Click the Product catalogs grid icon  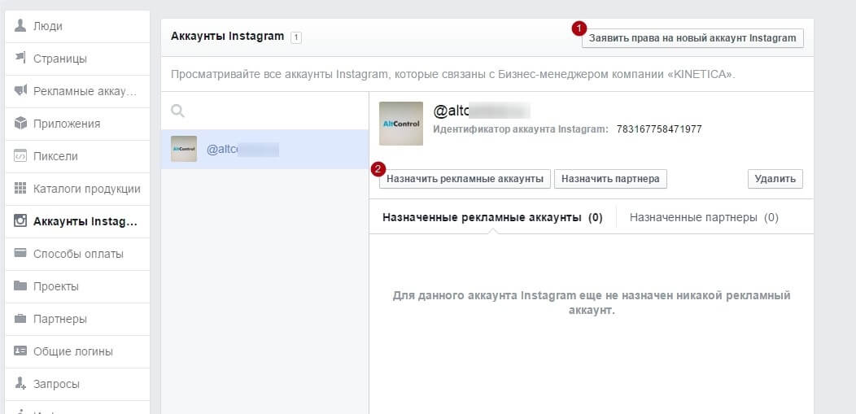pos(20,188)
